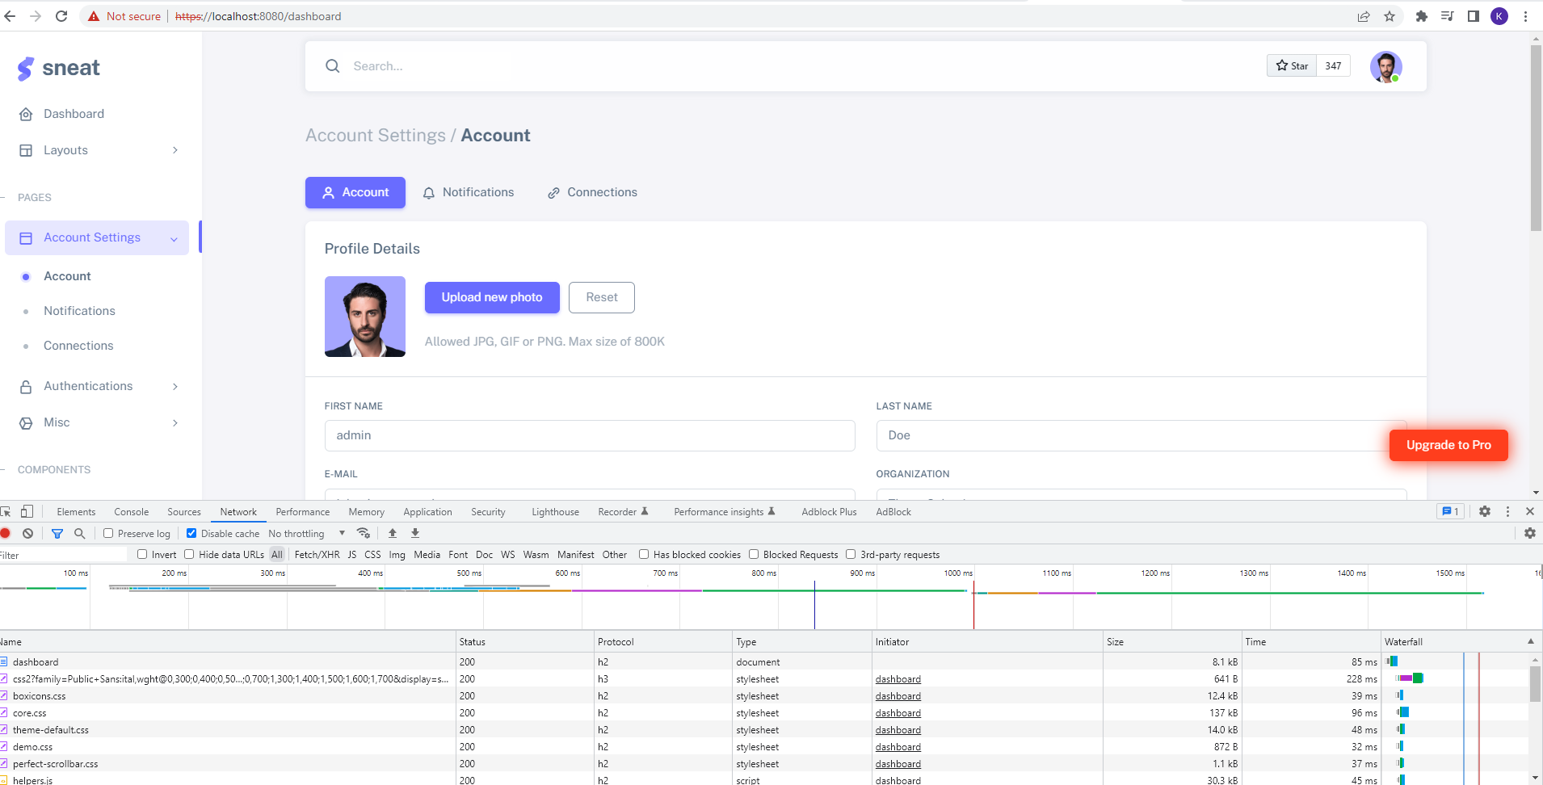
Task: Expand the Authentications sidebar item
Action: [99, 386]
